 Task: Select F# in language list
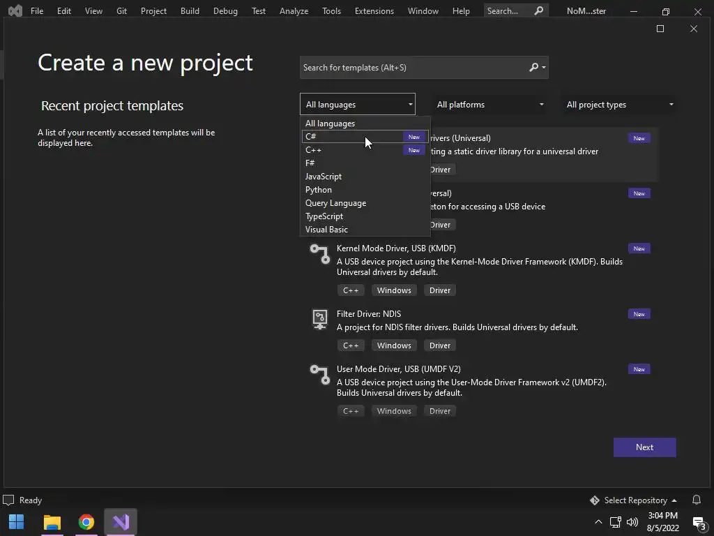point(365,163)
